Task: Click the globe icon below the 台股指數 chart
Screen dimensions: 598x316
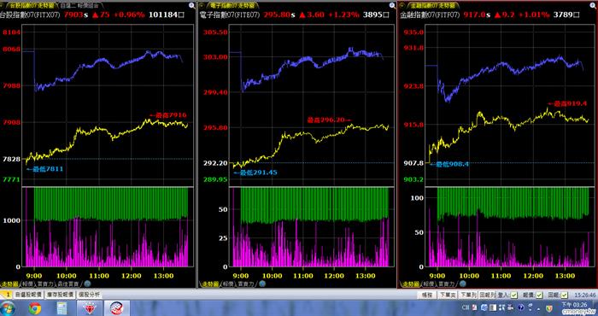Action: 87,284
